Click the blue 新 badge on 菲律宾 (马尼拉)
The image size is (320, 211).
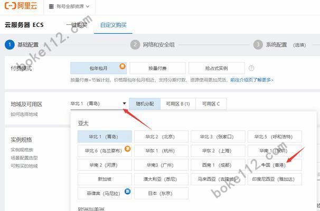point(128,191)
